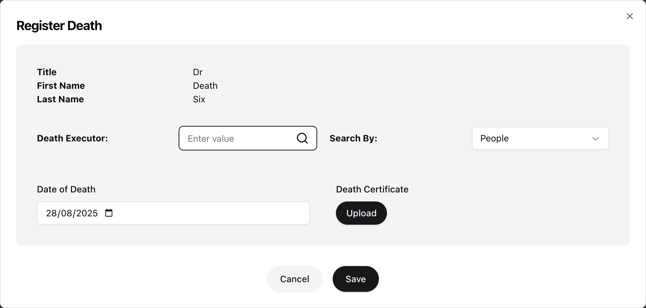Click empty area of Date of Death field
The height and width of the screenshot is (308, 646).
210,213
